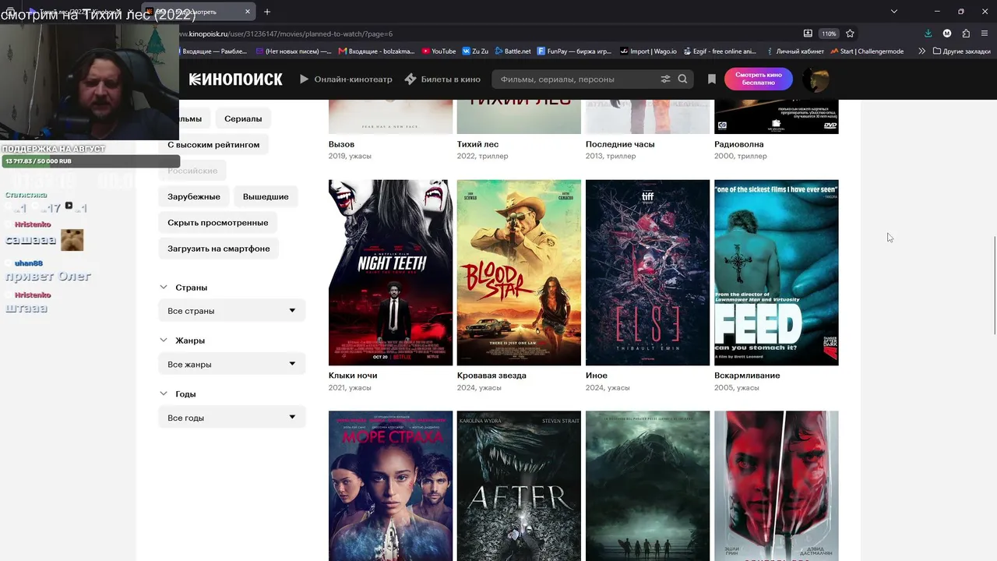Open the Тихий лес title link
Viewport: 997px width, 561px height.
[x=477, y=144]
